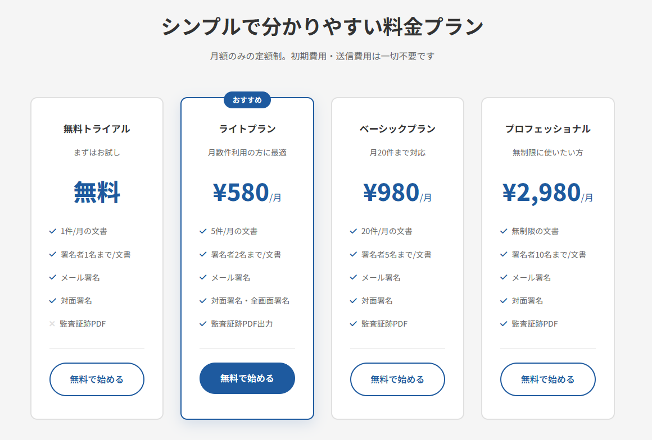Image resolution: width=652 pixels, height=440 pixels.
Task: Click the プロフェッショナル plan heading
Action: coord(547,129)
